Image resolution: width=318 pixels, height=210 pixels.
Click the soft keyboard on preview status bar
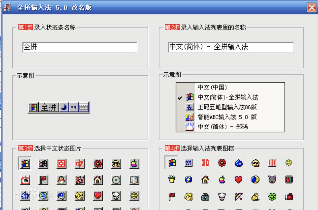84,107
